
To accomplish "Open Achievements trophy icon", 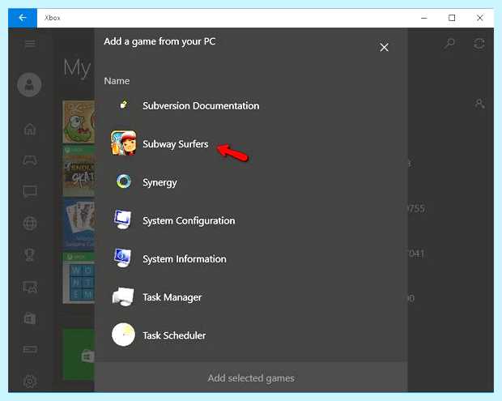I will click(x=30, y=255).
